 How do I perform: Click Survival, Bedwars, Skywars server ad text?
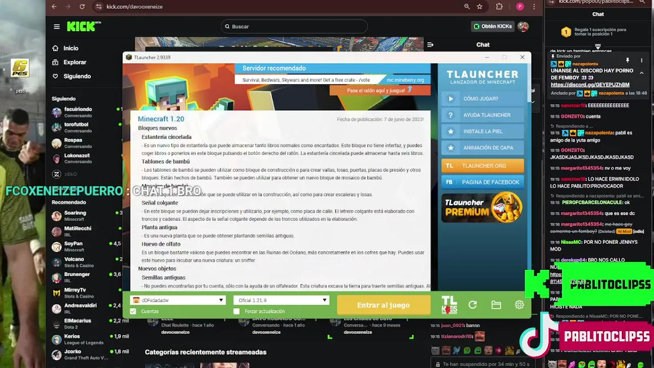(x=306, y=80)
